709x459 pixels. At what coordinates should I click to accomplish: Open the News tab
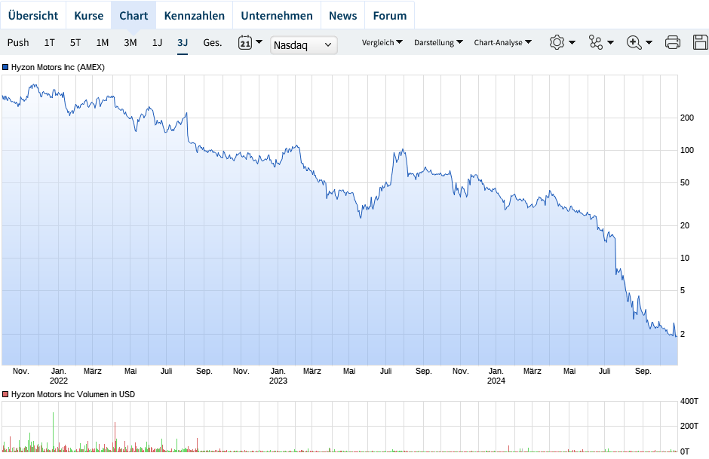click(x=342, y=15)
